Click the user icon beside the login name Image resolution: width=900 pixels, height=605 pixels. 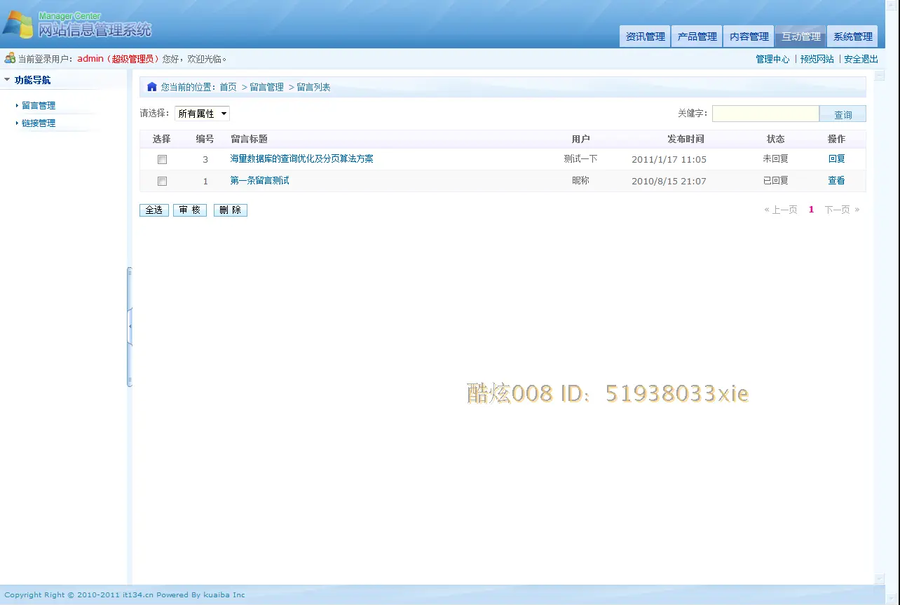(x=10, y=58)
